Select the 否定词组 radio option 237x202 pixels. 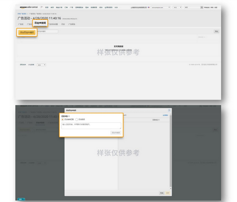(x=76, y=120)
